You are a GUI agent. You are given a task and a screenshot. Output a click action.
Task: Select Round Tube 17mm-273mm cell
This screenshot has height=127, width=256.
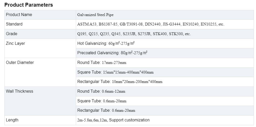tap(102, 63)
